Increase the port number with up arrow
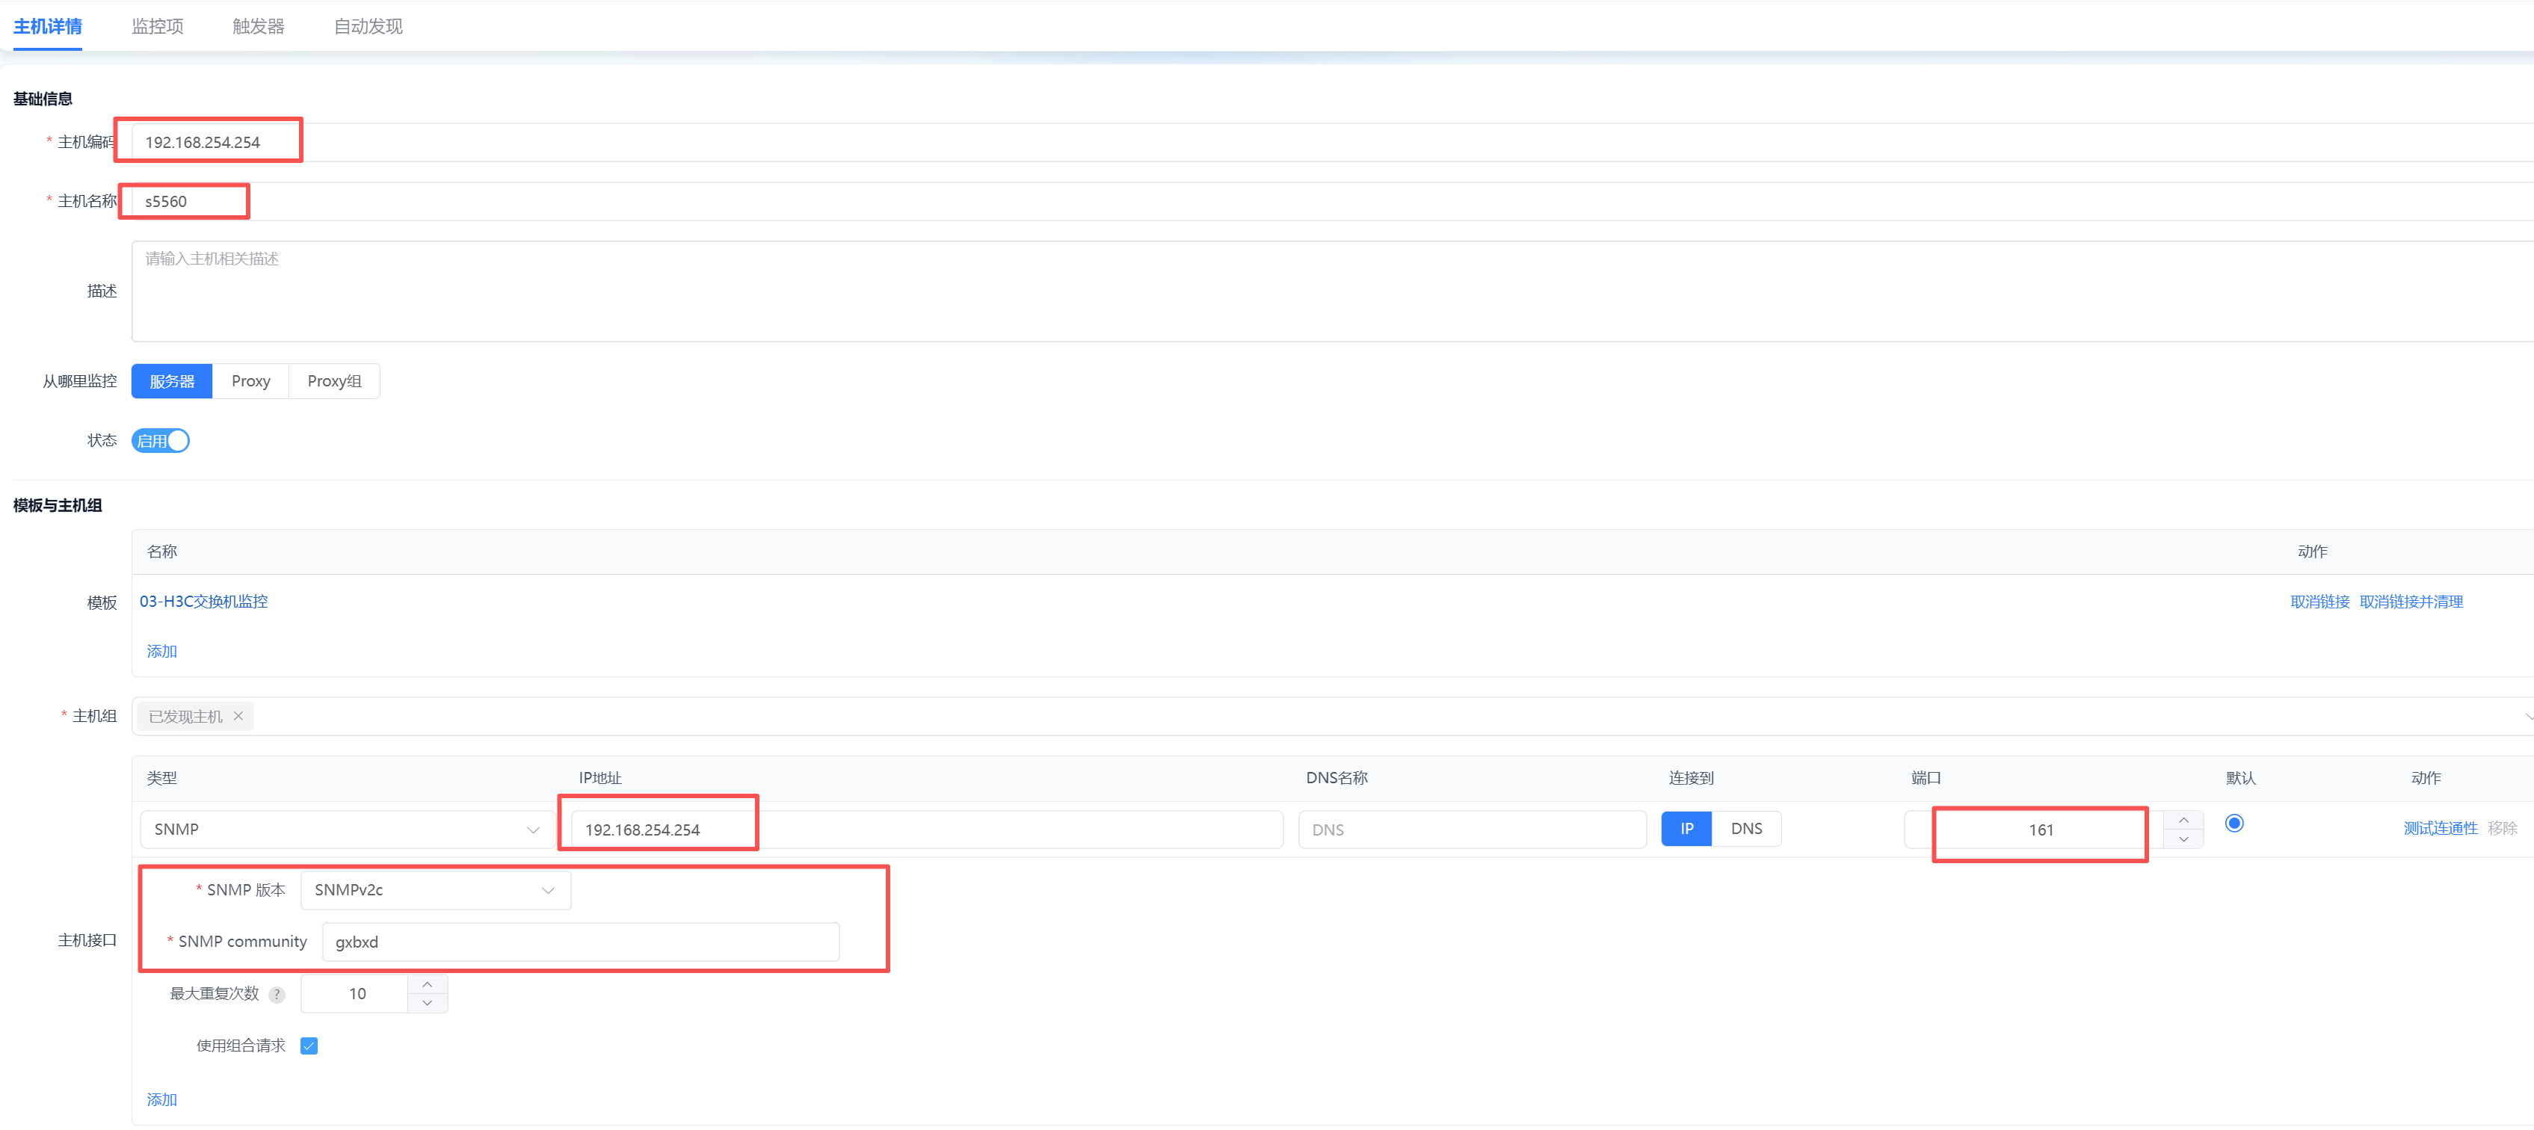This screenshot has height=1130, width=2534. [x=2183, y=820]
